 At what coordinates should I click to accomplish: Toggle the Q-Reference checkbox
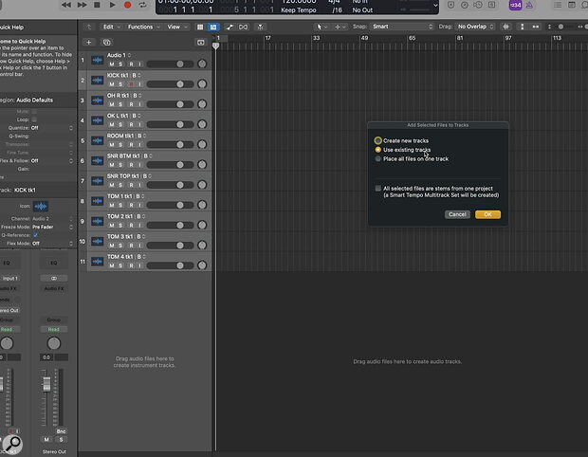point(36,235)
